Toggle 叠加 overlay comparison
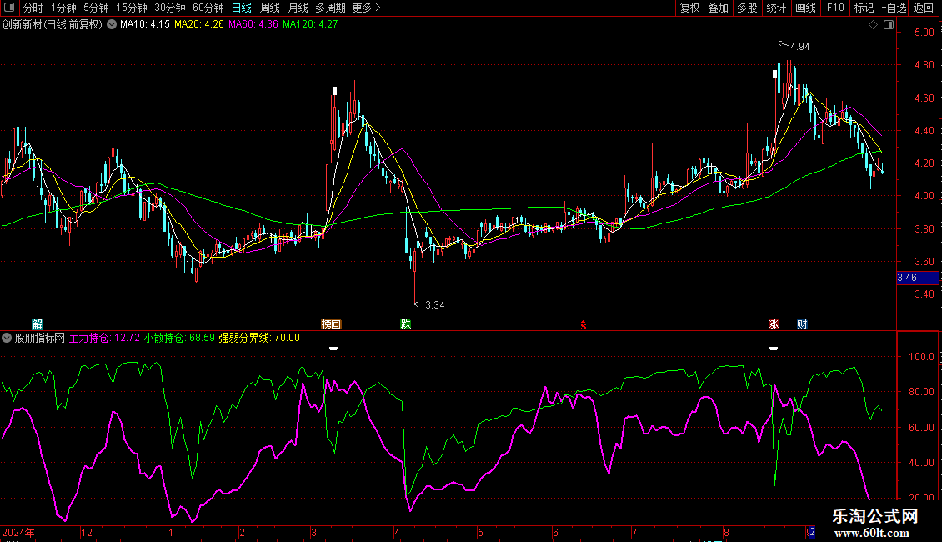942x542 pixels. tap(718, 8)
